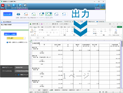Click the Bold icon in Excel font group

pos(40,32)
